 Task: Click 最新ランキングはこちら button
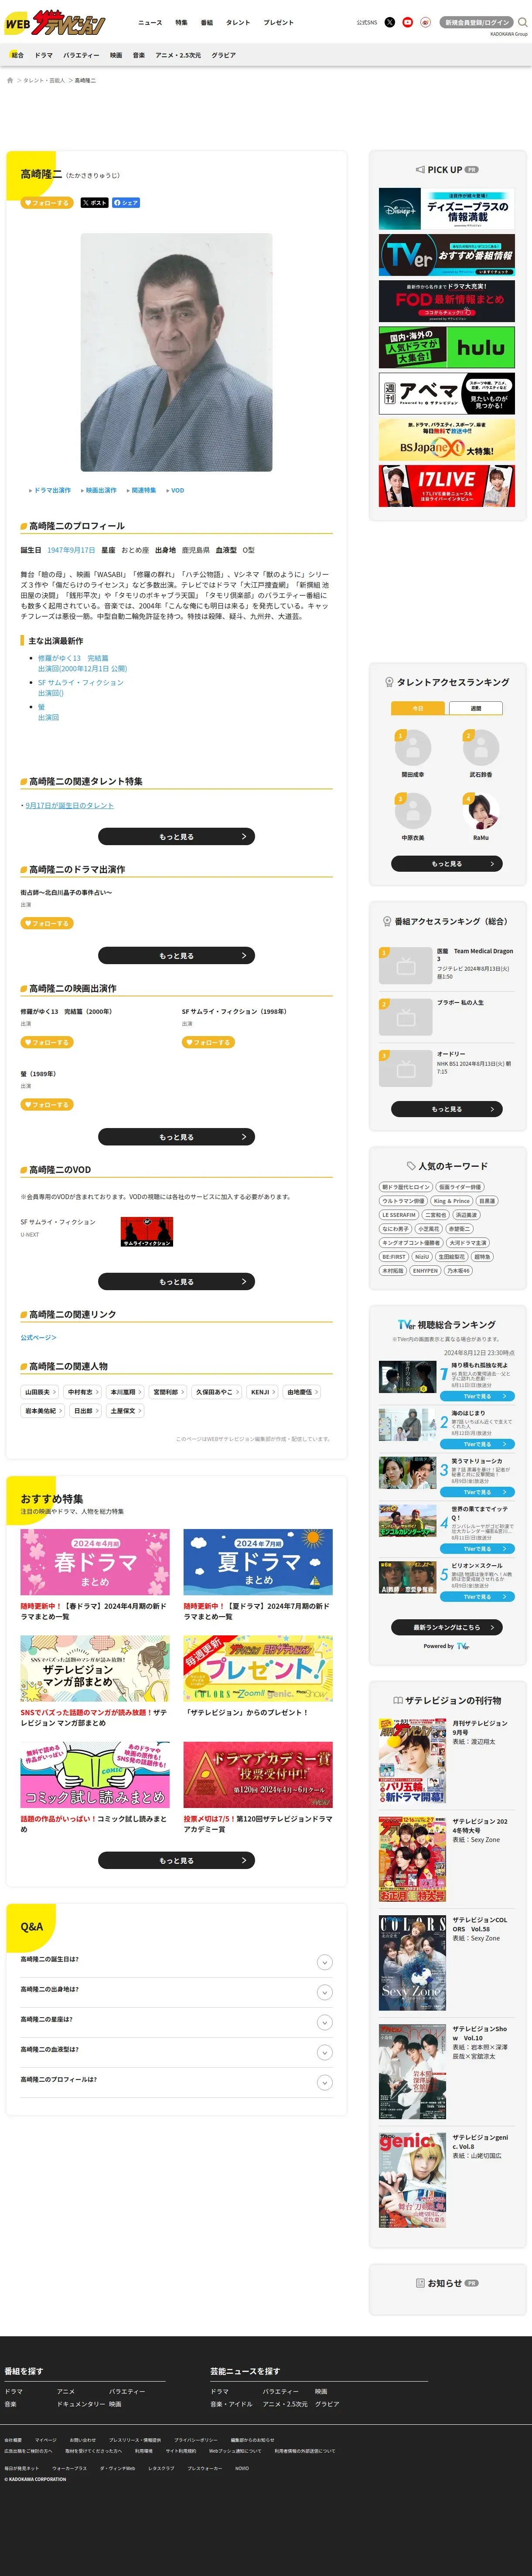click(447, 1627)
